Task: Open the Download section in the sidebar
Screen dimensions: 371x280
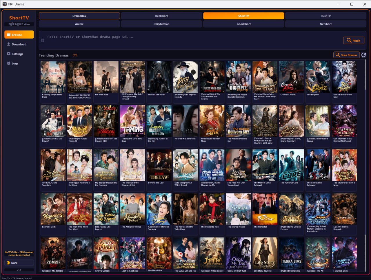Action: 19,44
